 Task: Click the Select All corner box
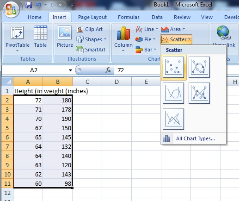(7, 82)
